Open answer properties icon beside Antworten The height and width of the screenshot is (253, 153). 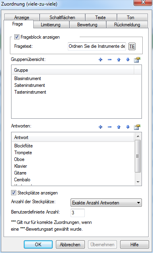(x=137, y=127)
